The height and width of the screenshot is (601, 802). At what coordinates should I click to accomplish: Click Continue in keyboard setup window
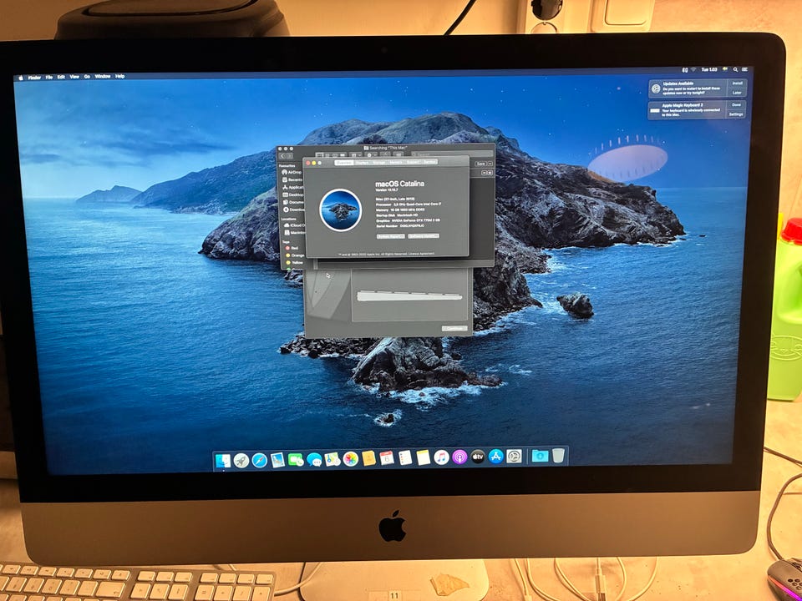[454, 329]
